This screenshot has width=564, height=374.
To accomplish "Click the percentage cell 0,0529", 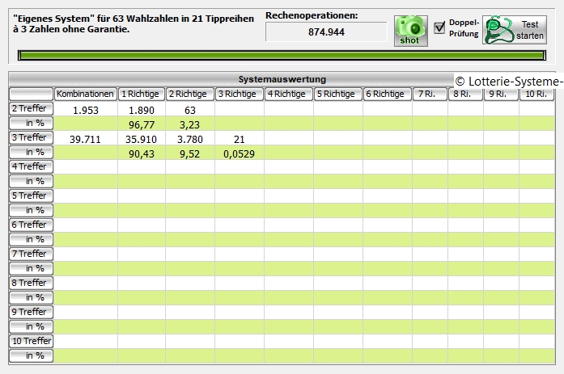I will 240,153.
